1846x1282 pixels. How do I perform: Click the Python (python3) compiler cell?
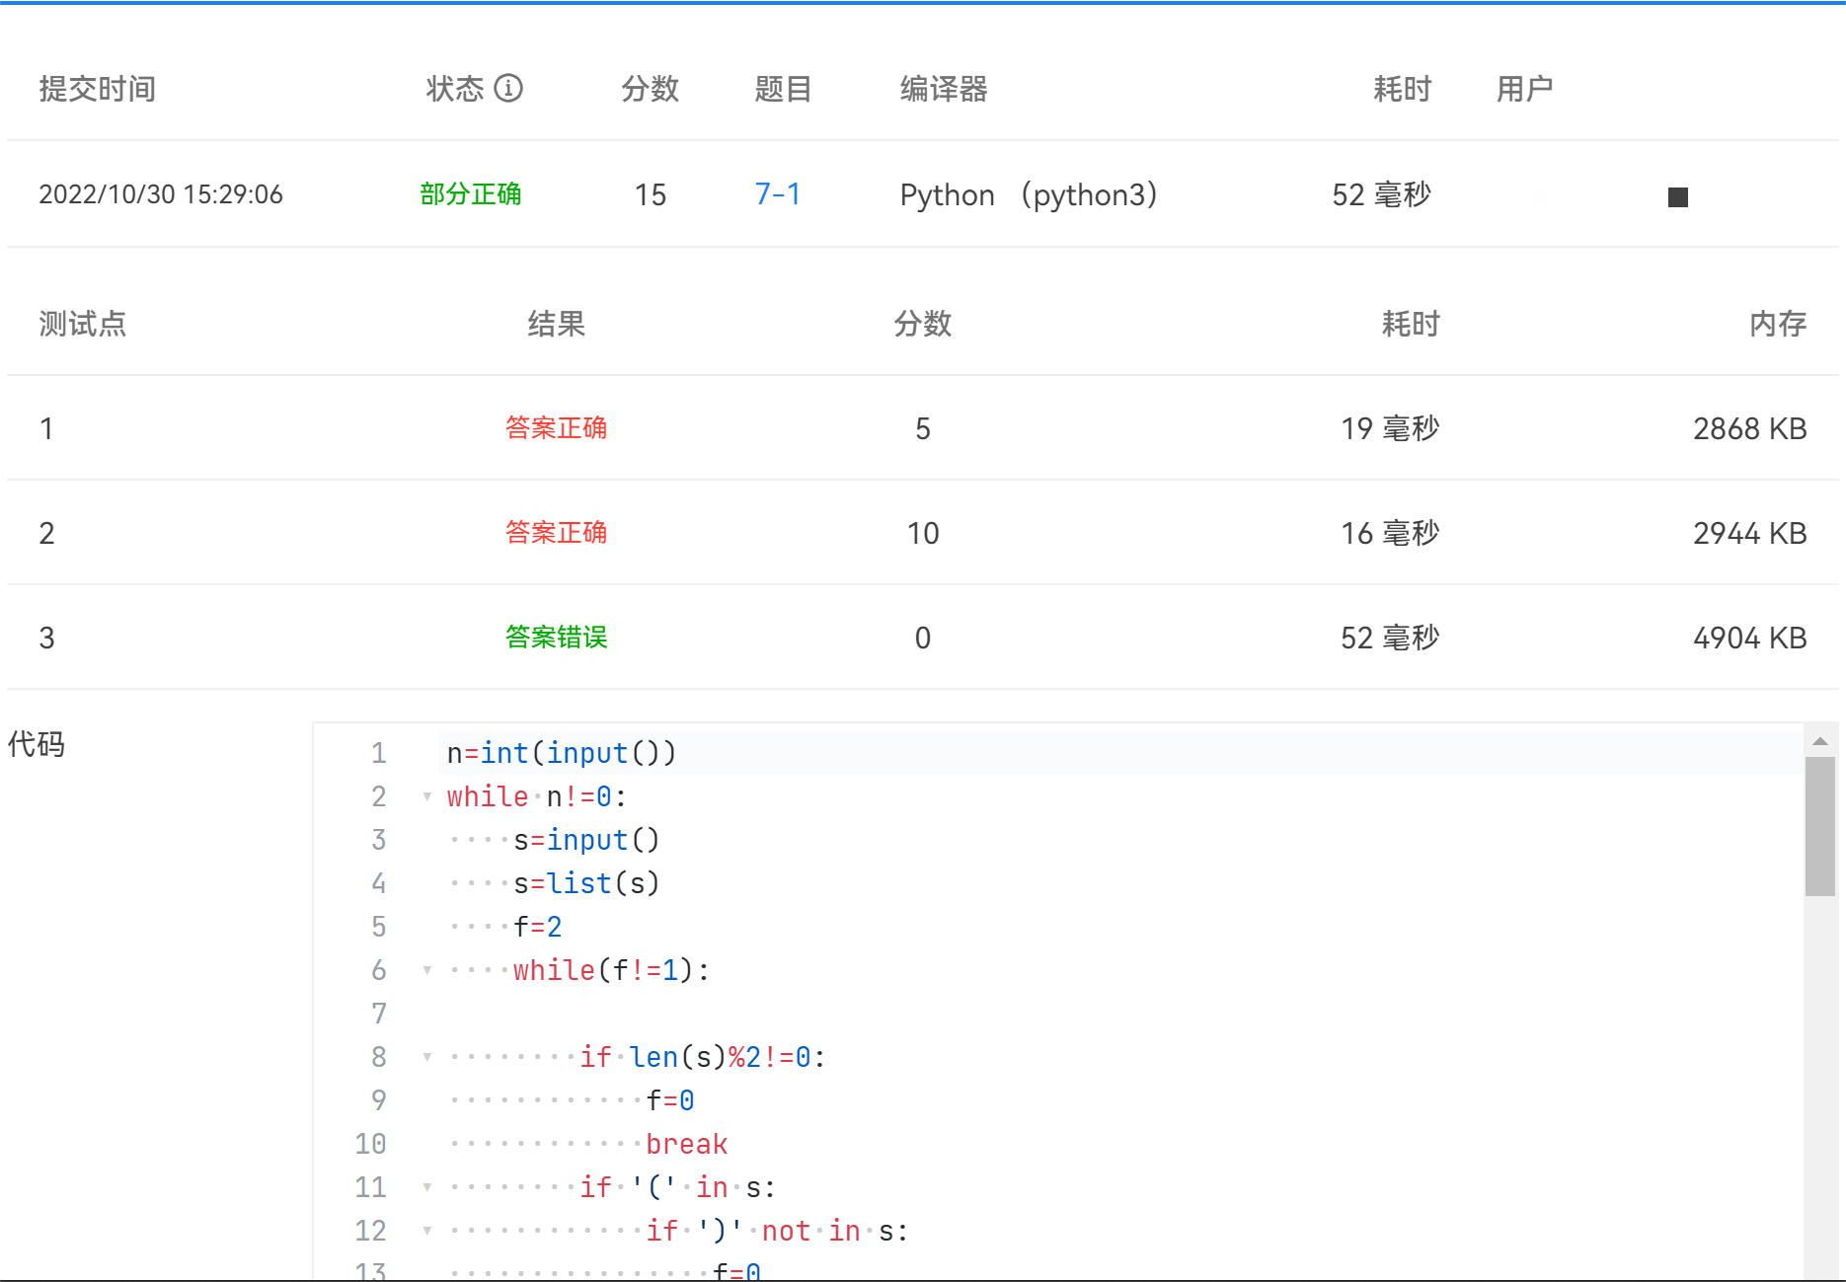coord(1029,194)
